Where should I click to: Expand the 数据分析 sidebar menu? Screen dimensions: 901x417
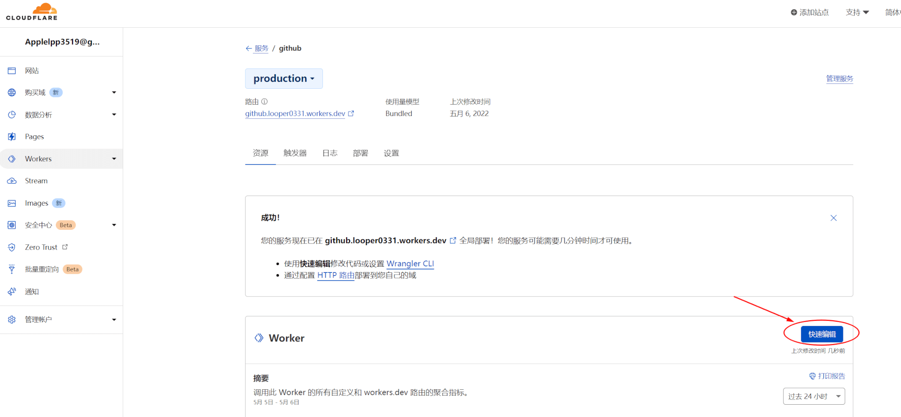point(114,115)
